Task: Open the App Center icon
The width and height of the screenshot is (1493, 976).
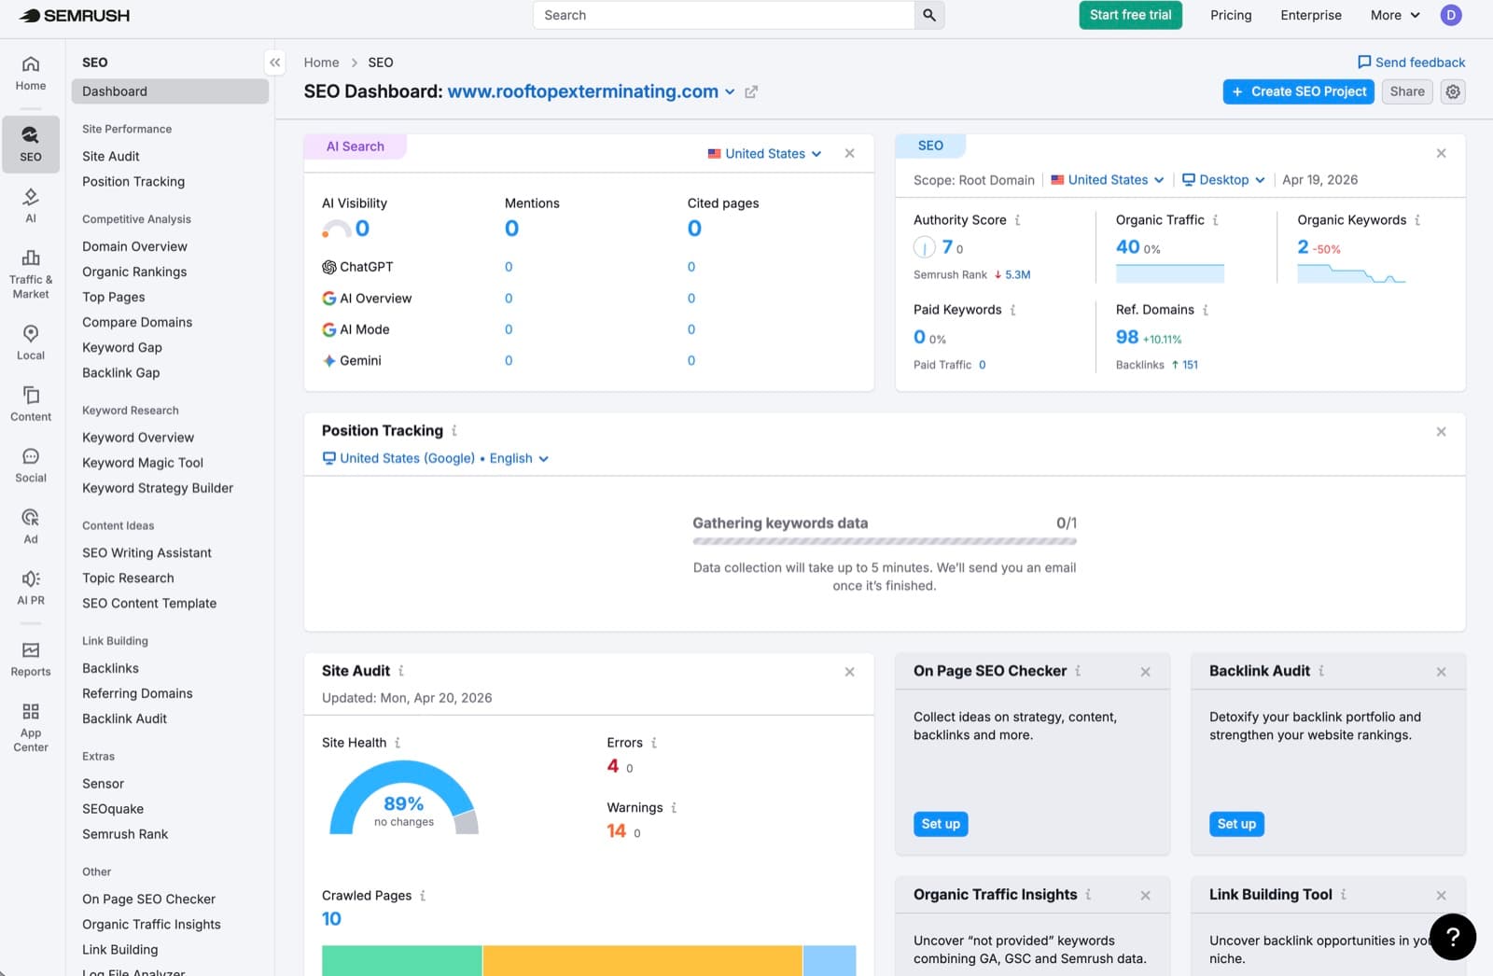Action: pyautogui.click(x=31, y=728)
